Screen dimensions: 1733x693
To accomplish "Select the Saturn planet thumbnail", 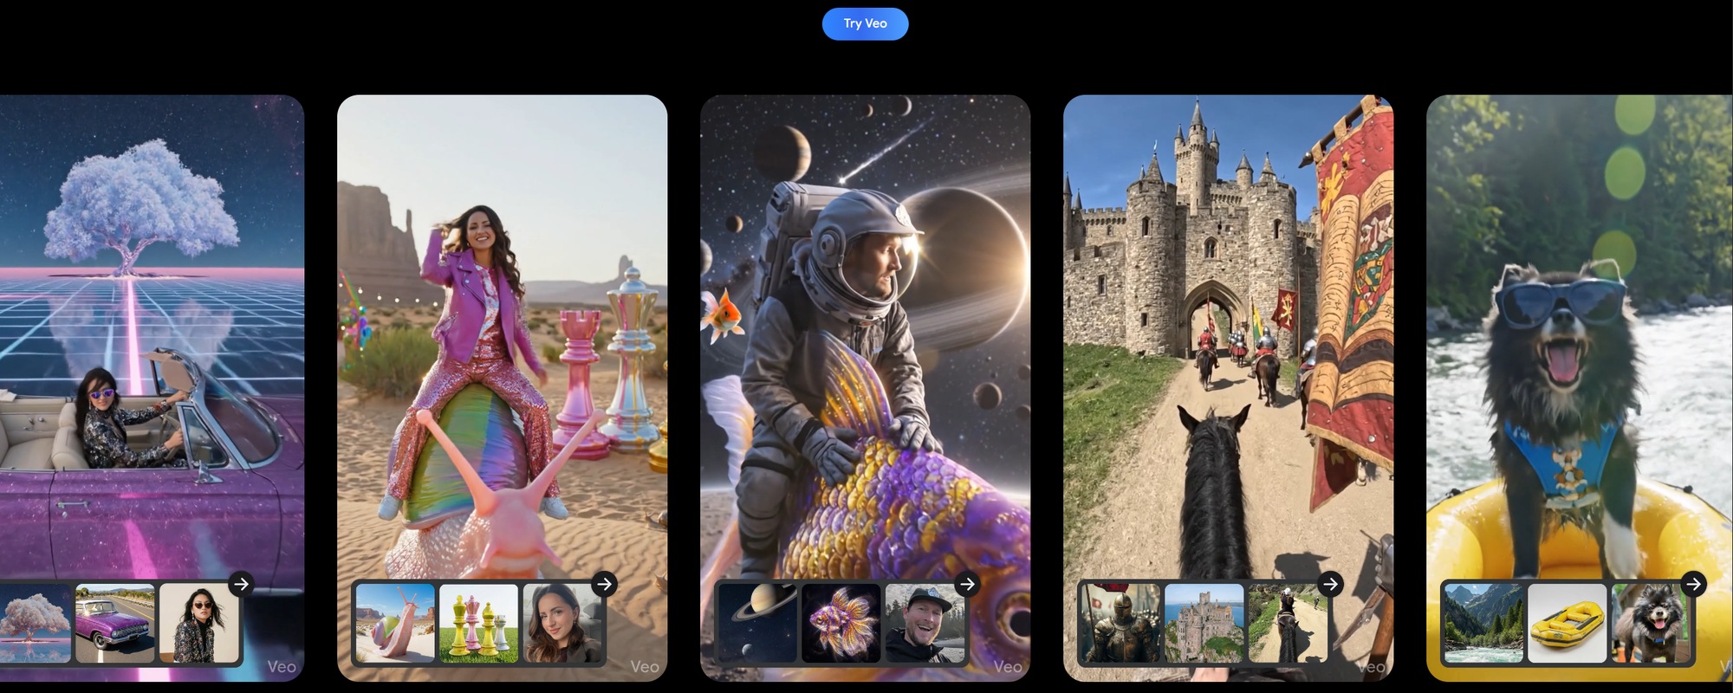I will coord(758,623).
